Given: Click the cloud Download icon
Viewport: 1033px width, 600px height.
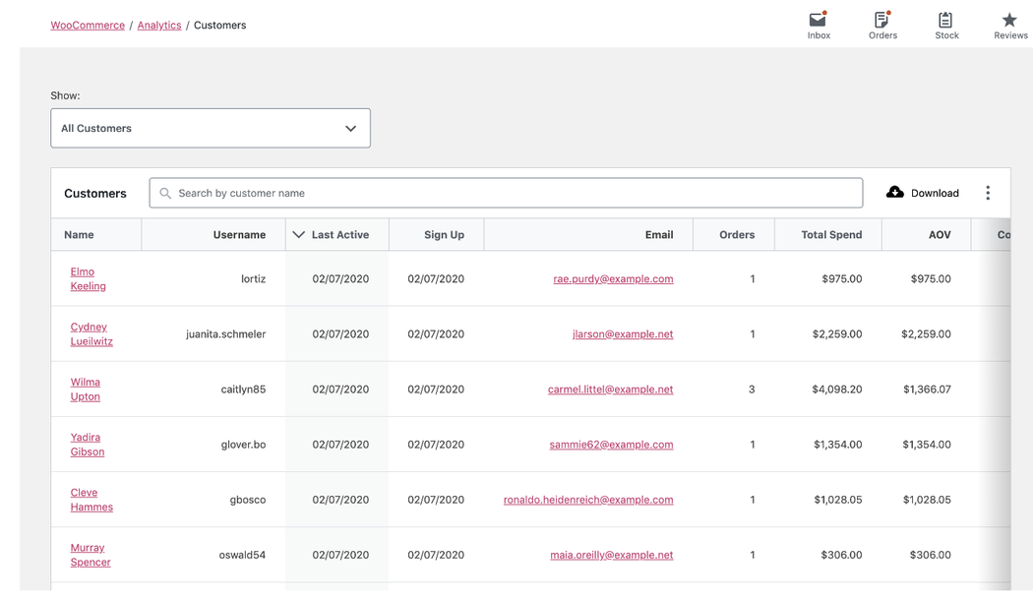Looking at the screenshot, I should [895, 193].
